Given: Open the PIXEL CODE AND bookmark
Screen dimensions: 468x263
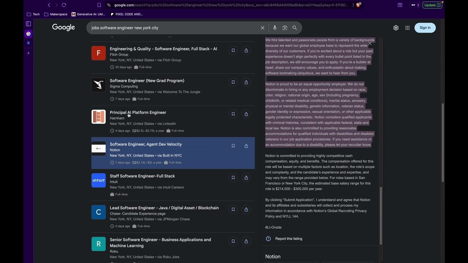Looking at the screenshot, I should click(127, 14).
